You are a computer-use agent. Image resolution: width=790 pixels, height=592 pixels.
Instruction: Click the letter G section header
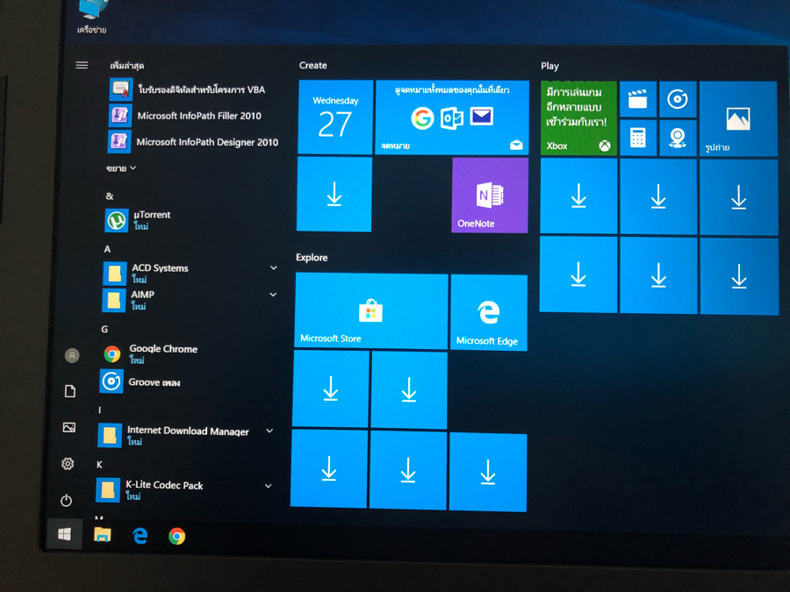click(104, 329)
